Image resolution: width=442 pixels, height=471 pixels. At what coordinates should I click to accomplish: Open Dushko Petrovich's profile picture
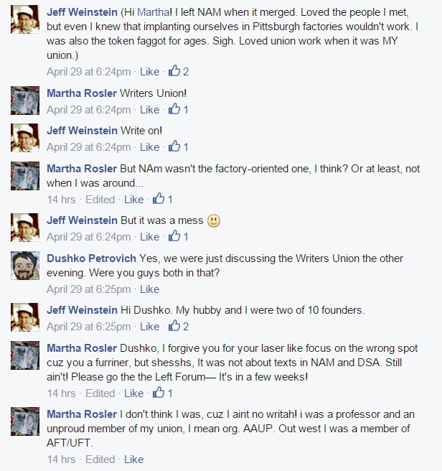coord(25,266)
